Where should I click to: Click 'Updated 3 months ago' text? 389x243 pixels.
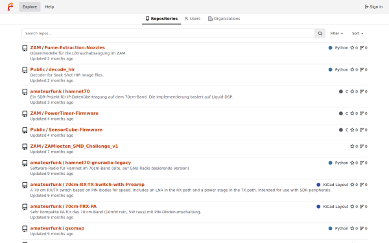pos(52,102)
